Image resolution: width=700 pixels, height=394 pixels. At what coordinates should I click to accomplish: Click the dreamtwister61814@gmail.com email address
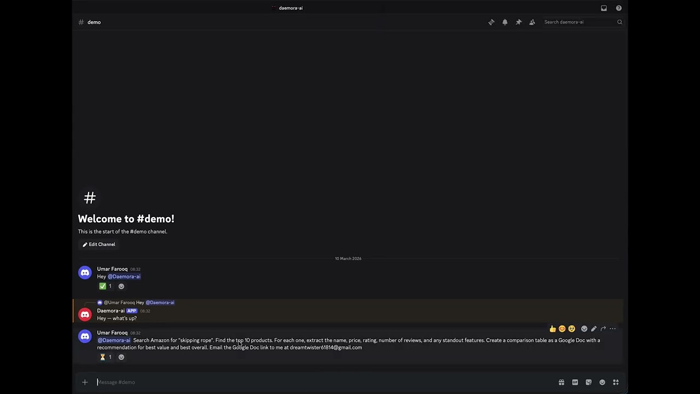(326, 347)
